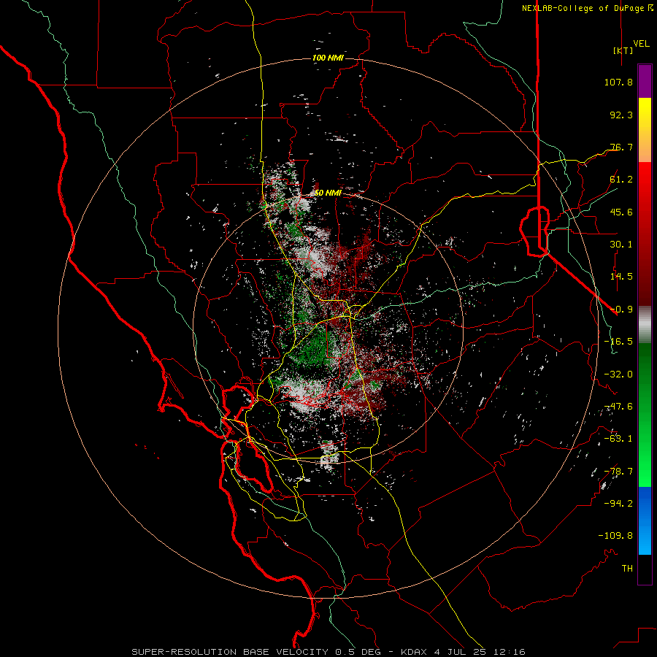Select the 107.8 scale value
The image size is (657, 657).
coord(618,82)
